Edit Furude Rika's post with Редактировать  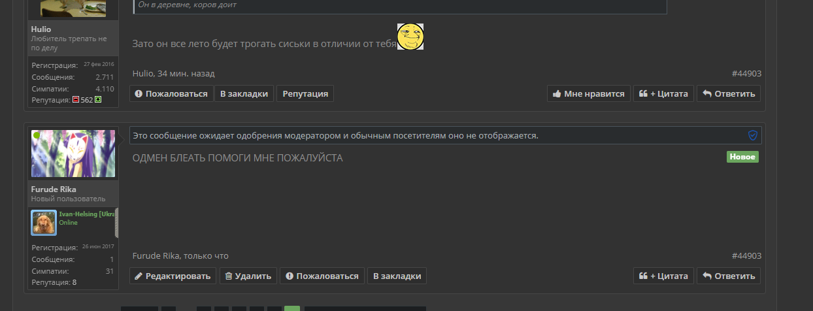173,276
